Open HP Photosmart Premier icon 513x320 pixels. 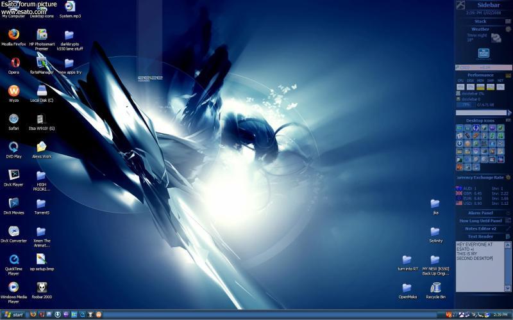point(42,40)
